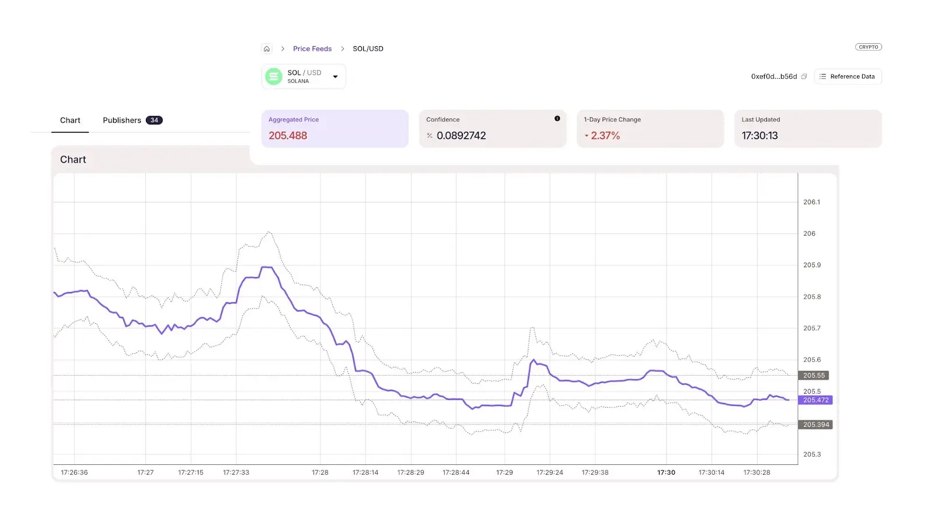Switch to the Chart tab

[70, 120]
